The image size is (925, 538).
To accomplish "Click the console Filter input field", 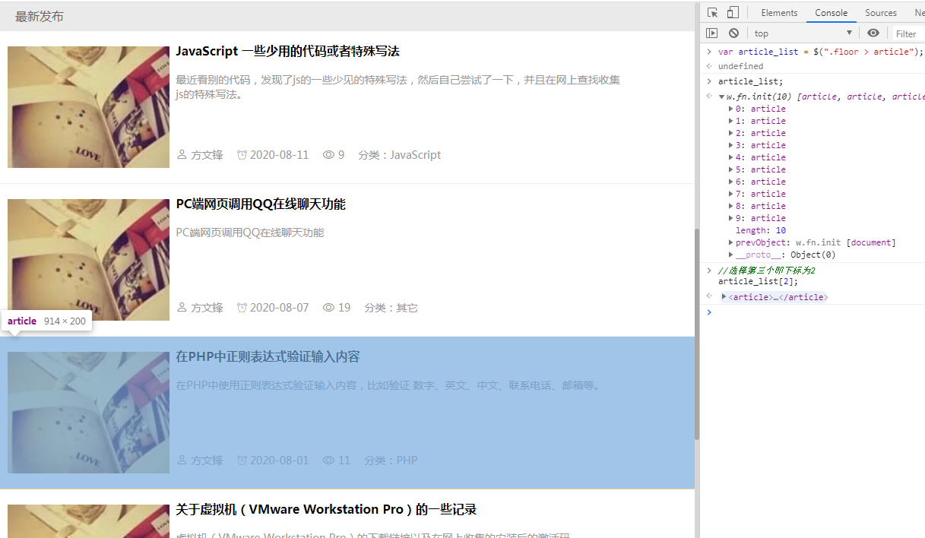I will point(908,33).
